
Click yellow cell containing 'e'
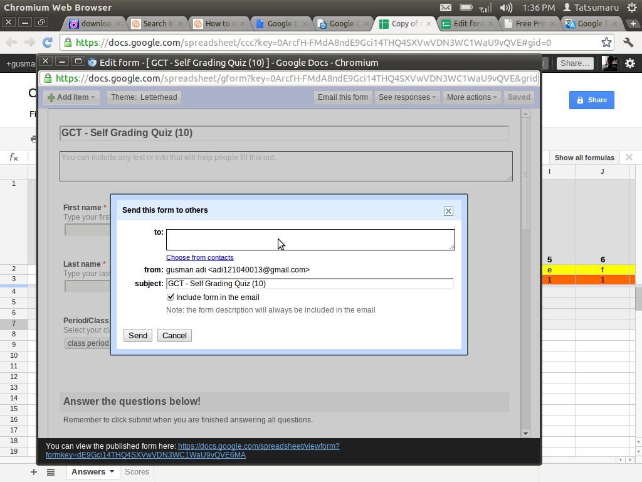coord(559,270)
